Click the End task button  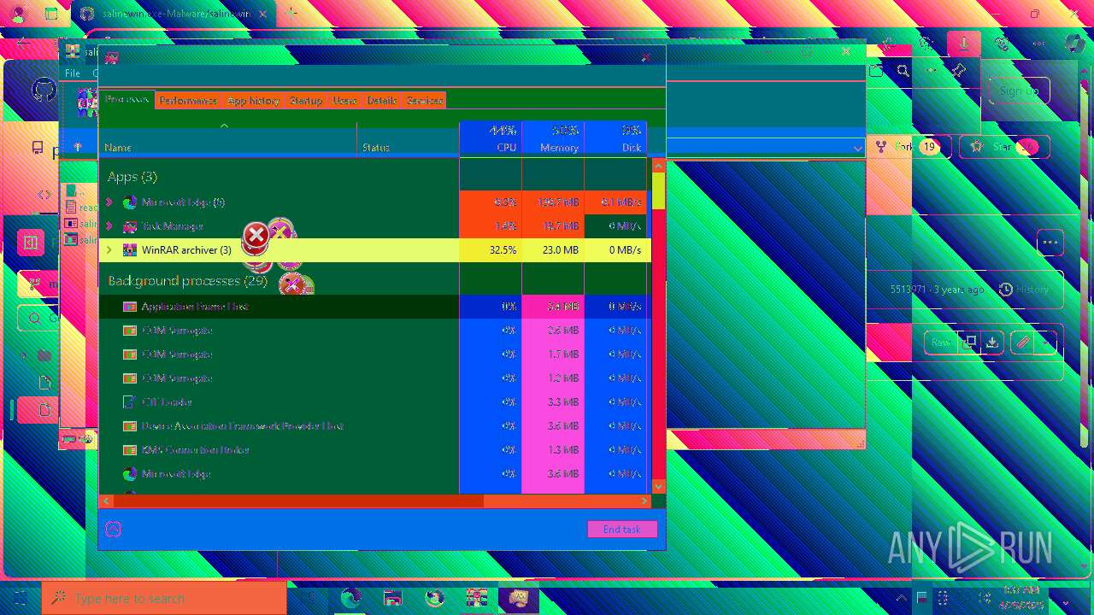click(622, 530)
